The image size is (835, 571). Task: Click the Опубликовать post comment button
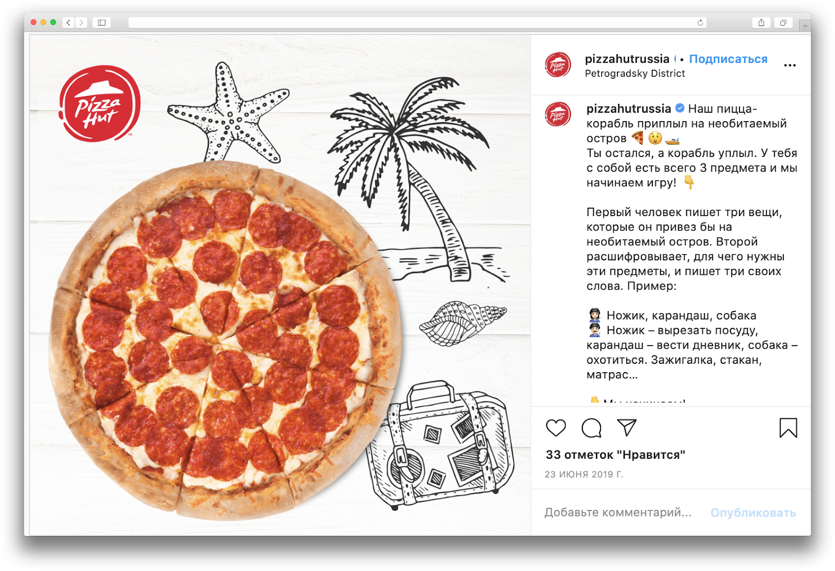pos(753,513)
